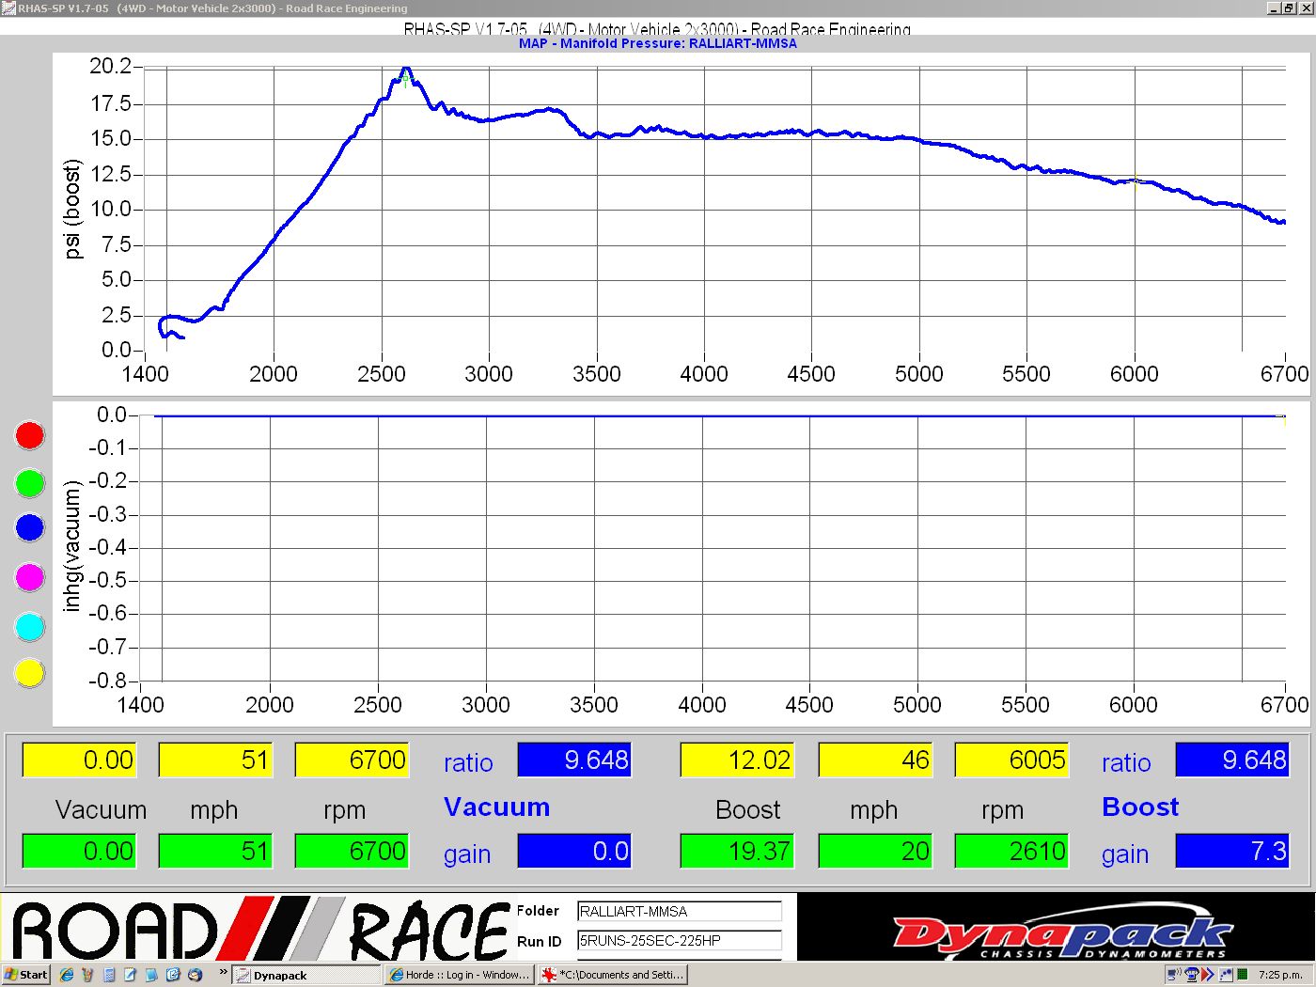Click the Run ID field 5RUNS-25SEC-225HP
The image size is (1316, 987).
tap(679, 940)
